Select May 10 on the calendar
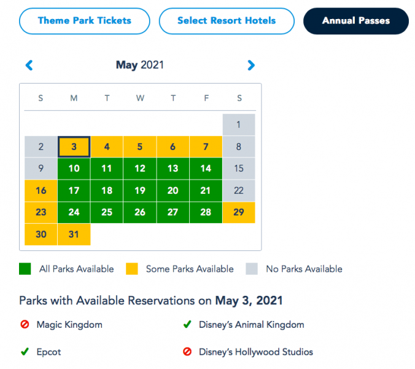415x369 pixels. pyautogui.click(x=74, y=169)
